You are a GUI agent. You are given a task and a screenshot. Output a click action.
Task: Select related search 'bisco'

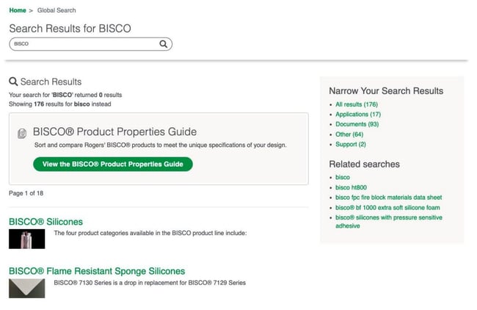point(343,177)
